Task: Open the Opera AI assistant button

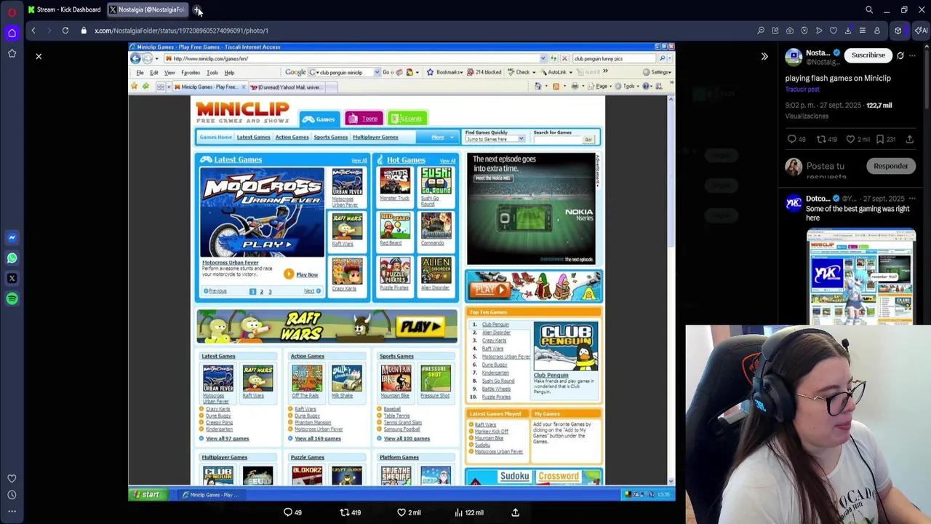Action: [x=921, y=31]
